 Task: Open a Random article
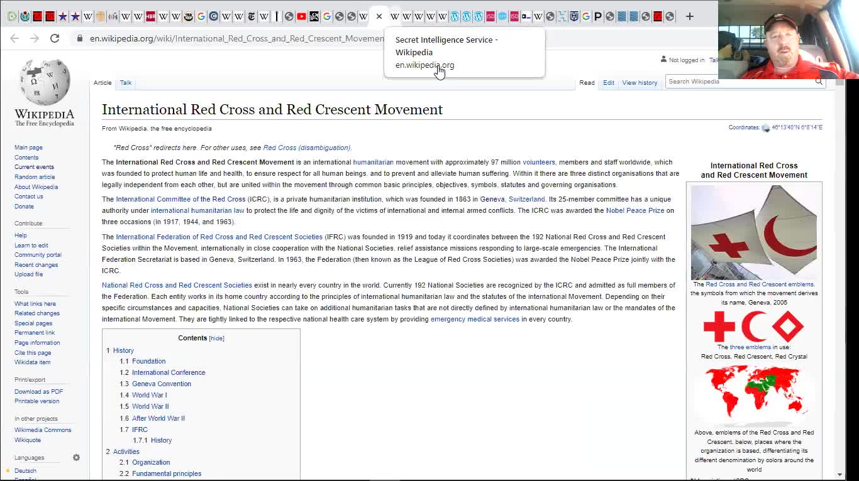(x=35, y=177)
